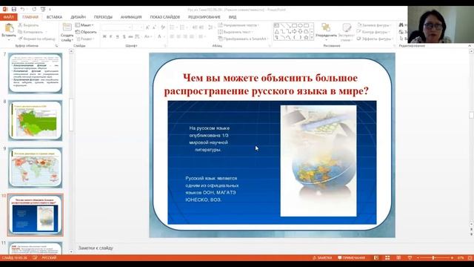Click the Упорядочить arrange icon
Image resolution: width=474 pixels, height=267 pixels.
pos(326,27)
